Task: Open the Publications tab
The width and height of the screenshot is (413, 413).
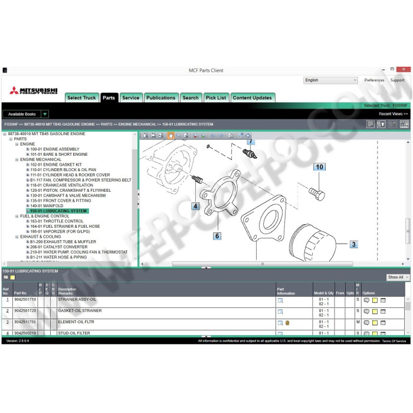Action: pyautogui.click(x=161, y=98)
